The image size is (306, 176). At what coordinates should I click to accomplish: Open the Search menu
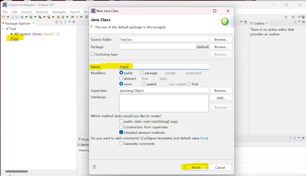75,12
